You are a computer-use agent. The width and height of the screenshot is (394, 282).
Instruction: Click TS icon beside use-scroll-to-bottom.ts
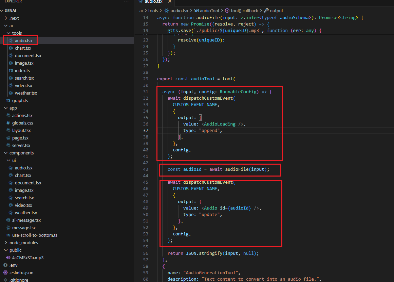coord(8,235)
